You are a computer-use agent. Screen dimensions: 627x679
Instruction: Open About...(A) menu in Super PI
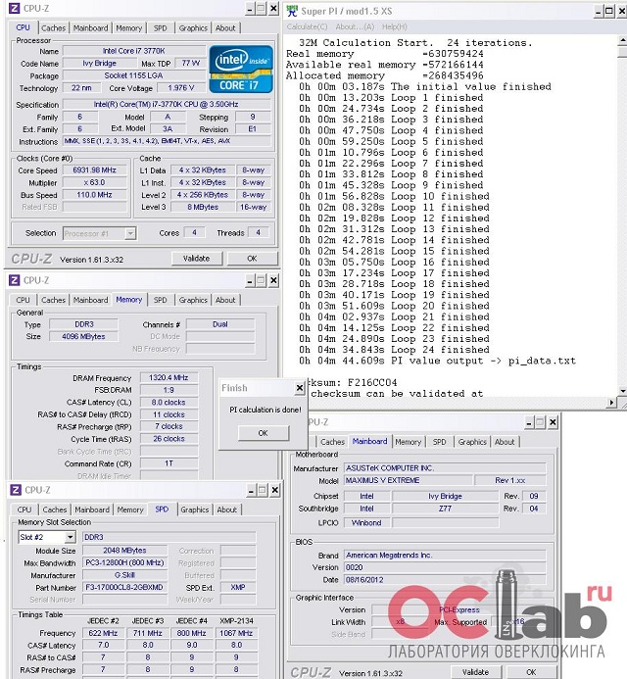[355, 26]
